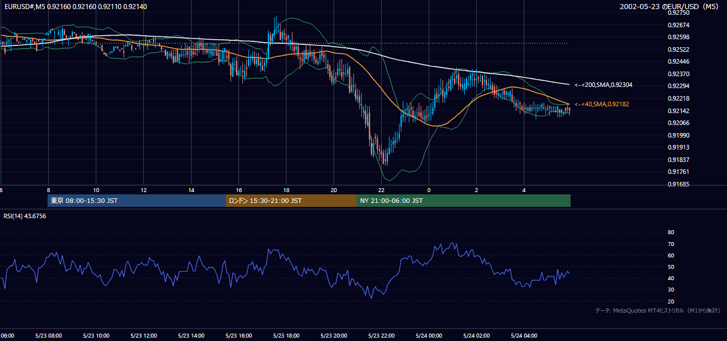This screenshot has height=341, width=727.
Task: Click the NY 21:00-06:00 JST session bar
Action: [464, 201]
